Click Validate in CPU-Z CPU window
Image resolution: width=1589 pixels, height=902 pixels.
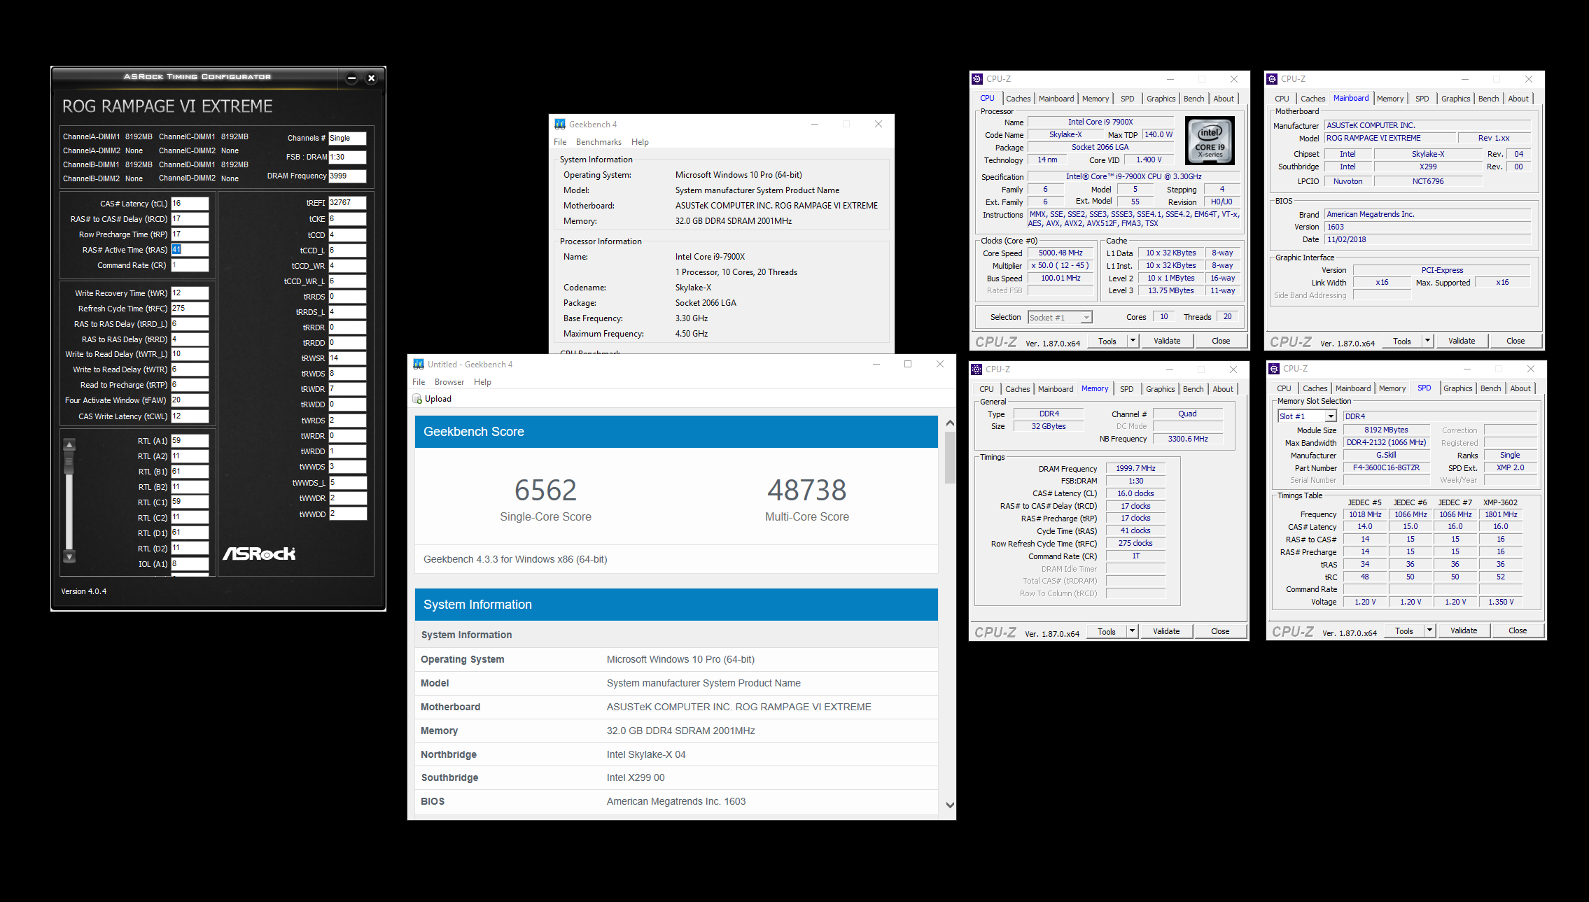[x=1167, y=341]
